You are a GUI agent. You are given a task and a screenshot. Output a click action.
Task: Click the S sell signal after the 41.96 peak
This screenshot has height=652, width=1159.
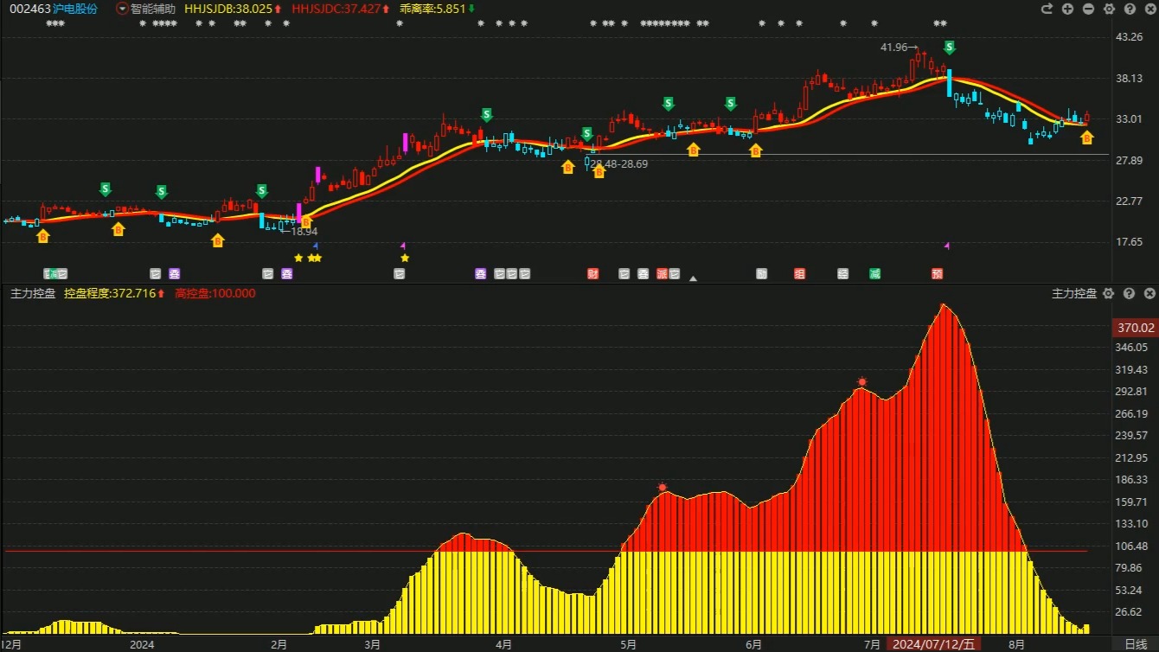pyautogui.click(x=950, y=47)
